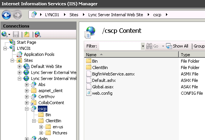This screenshot has height=140, width=205.
Task: Select the selected cscp tree item
Action: (42, 109)
